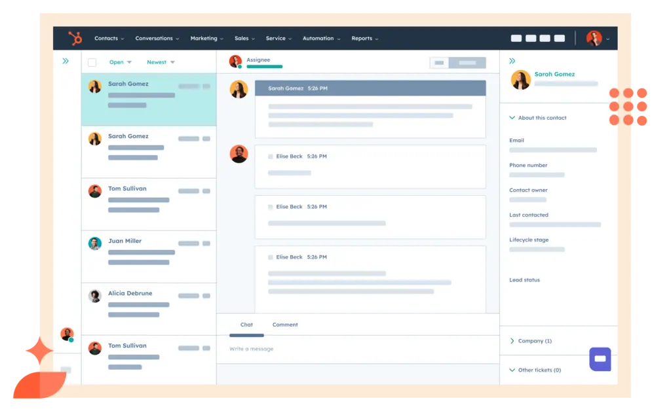
Task: Open the Open status filter dropdown
Action: coord(121,62)
